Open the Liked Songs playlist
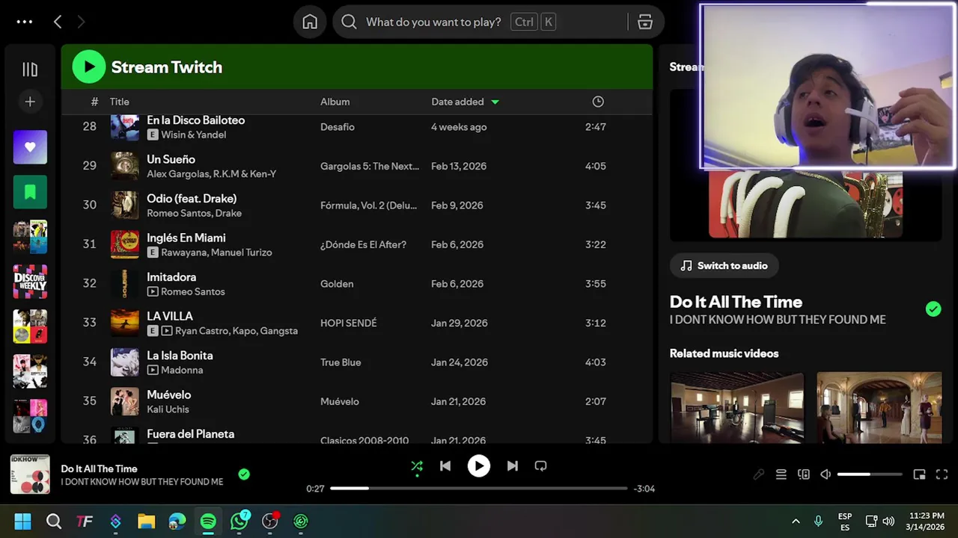Viewport: 958px width, 538px height. 30,147
